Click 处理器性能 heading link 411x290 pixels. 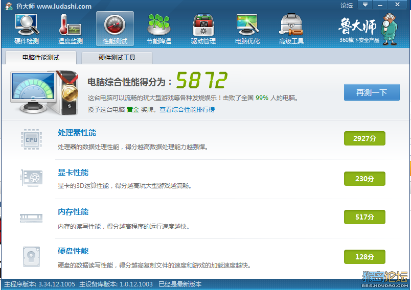77,133
